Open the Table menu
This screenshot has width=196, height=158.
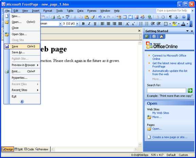pyautogui.click(x=70, y=11)
